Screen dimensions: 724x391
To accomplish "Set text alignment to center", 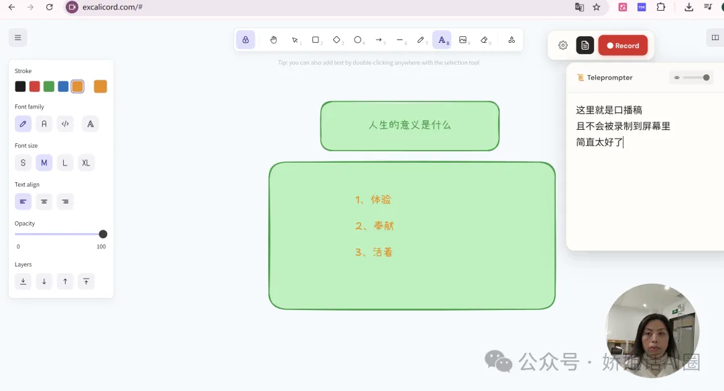I will [x=44, y=201].
